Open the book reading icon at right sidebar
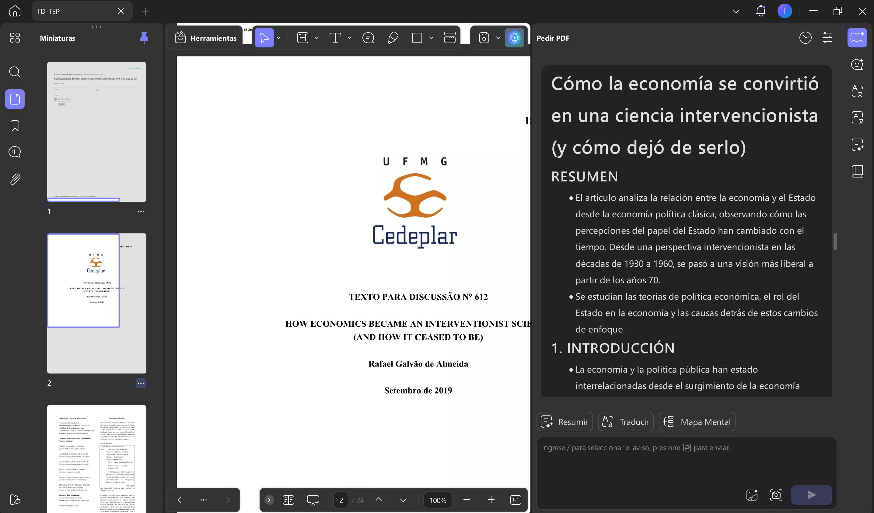The width and height of the screenshot is (874, 513). (x=857, y=171)
